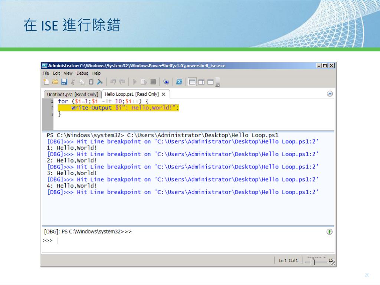This screenshot has width=380, height=285.
Task: Click the Run Script play icon
Action: tap(134, 82)
